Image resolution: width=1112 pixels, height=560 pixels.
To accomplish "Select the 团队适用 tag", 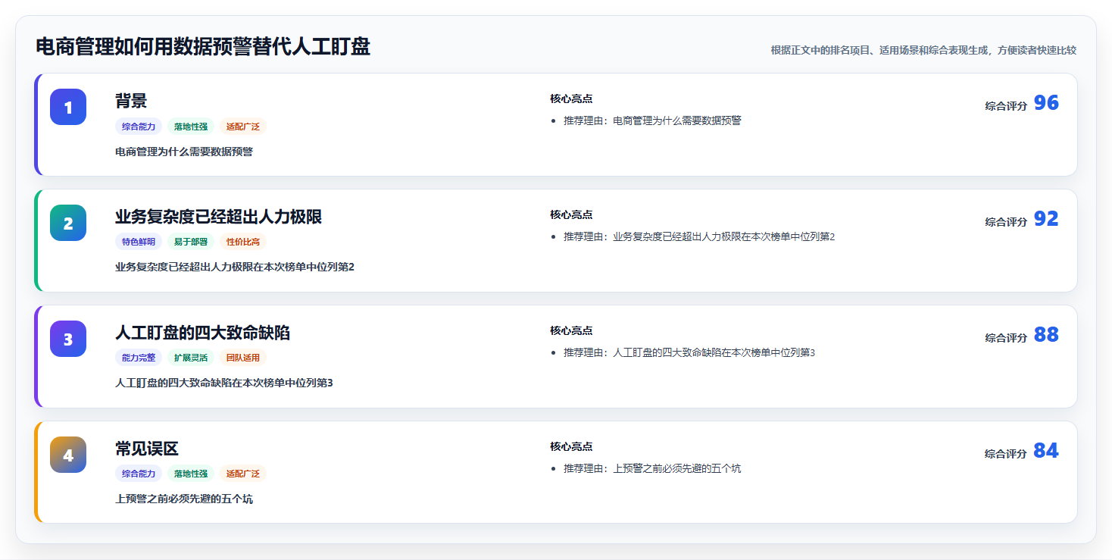I will pos(243,358).
